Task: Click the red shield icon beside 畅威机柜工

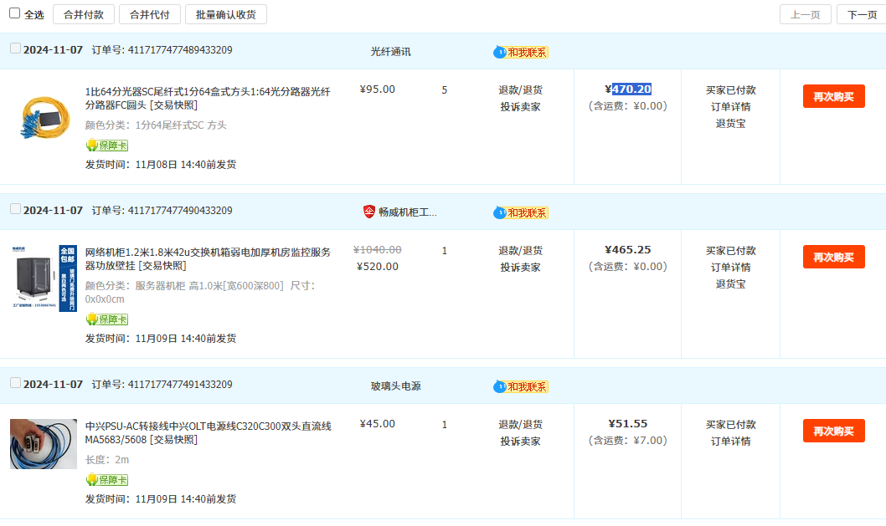Action: (369, 212)
